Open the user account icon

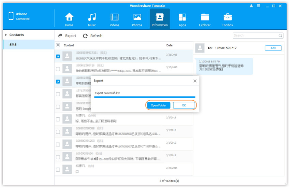click(251, 6)
